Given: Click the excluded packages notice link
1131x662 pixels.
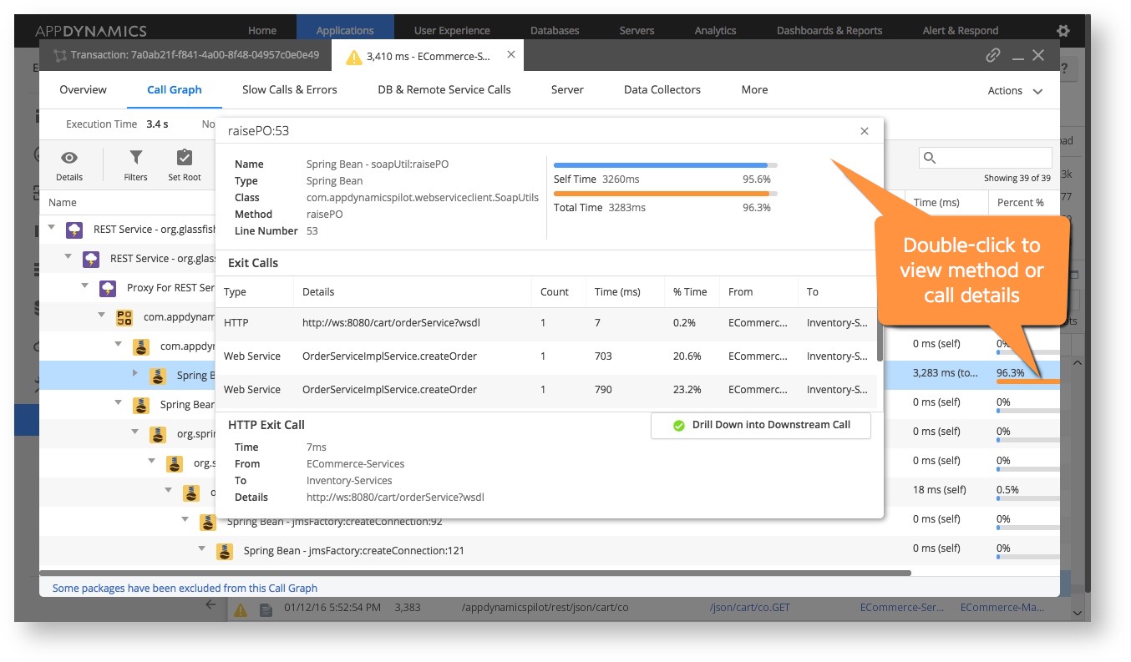Looking at the screenshot, I should 185,588.
